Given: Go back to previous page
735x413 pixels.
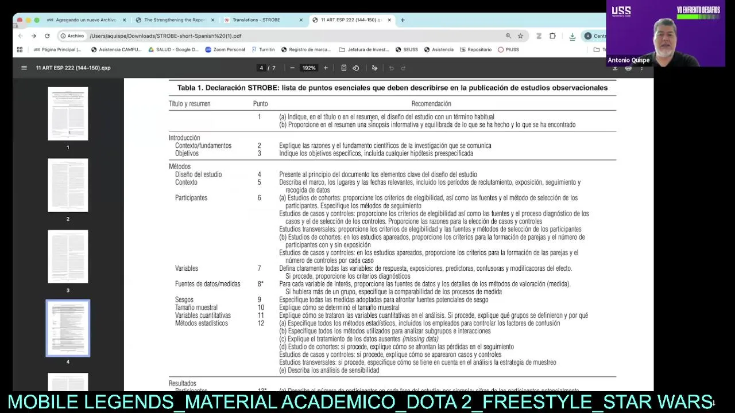Looking at the screenshot, I should (x=21, y=36).
